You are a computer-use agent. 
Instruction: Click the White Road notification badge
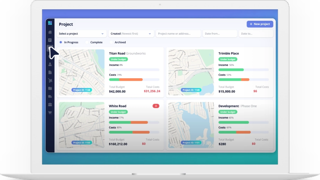(156, 106)
